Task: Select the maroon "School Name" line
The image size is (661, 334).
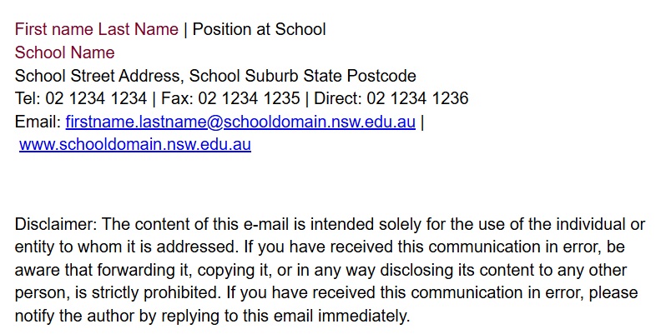Action: point(64,53)
